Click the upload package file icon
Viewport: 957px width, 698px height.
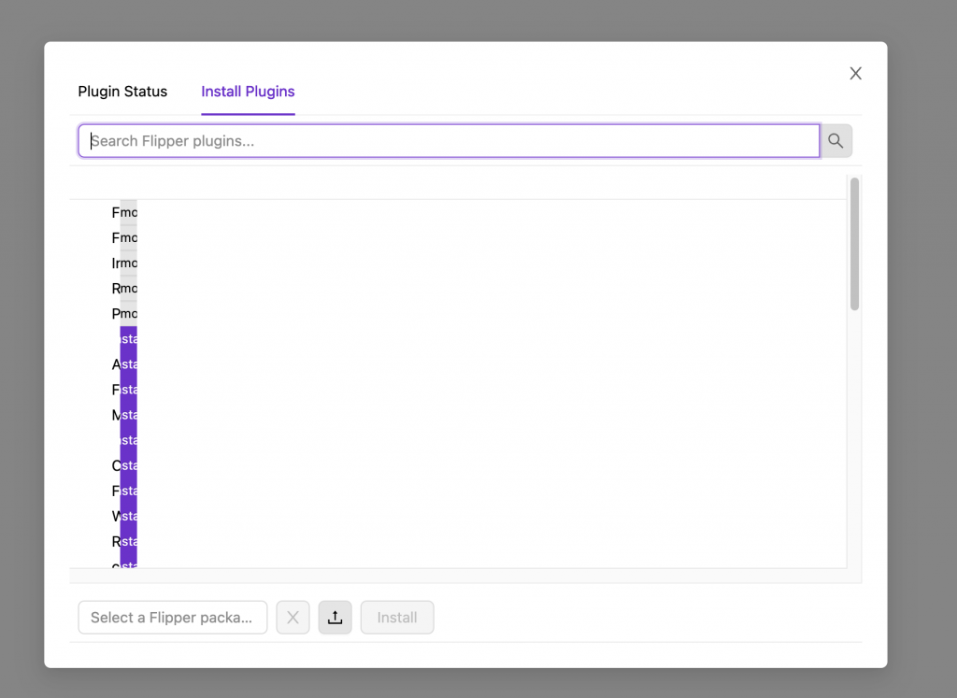pos(336,618)
